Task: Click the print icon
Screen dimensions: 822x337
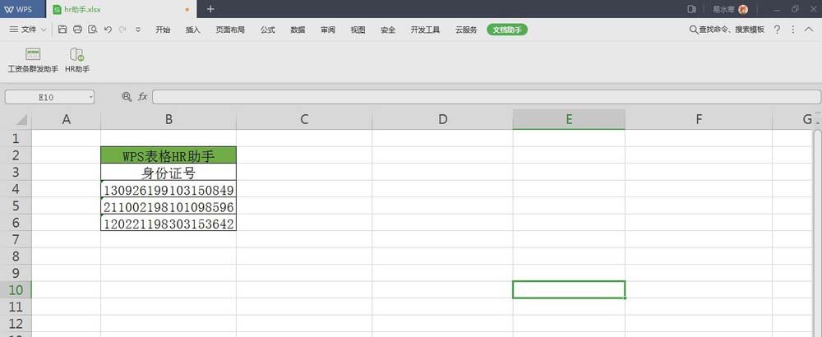Action: click(x=78, y=30)
